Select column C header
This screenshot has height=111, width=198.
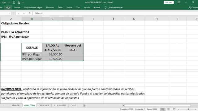click(52, 19)
